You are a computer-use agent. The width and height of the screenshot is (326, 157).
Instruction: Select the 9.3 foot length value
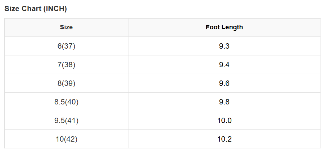(224, 46)
